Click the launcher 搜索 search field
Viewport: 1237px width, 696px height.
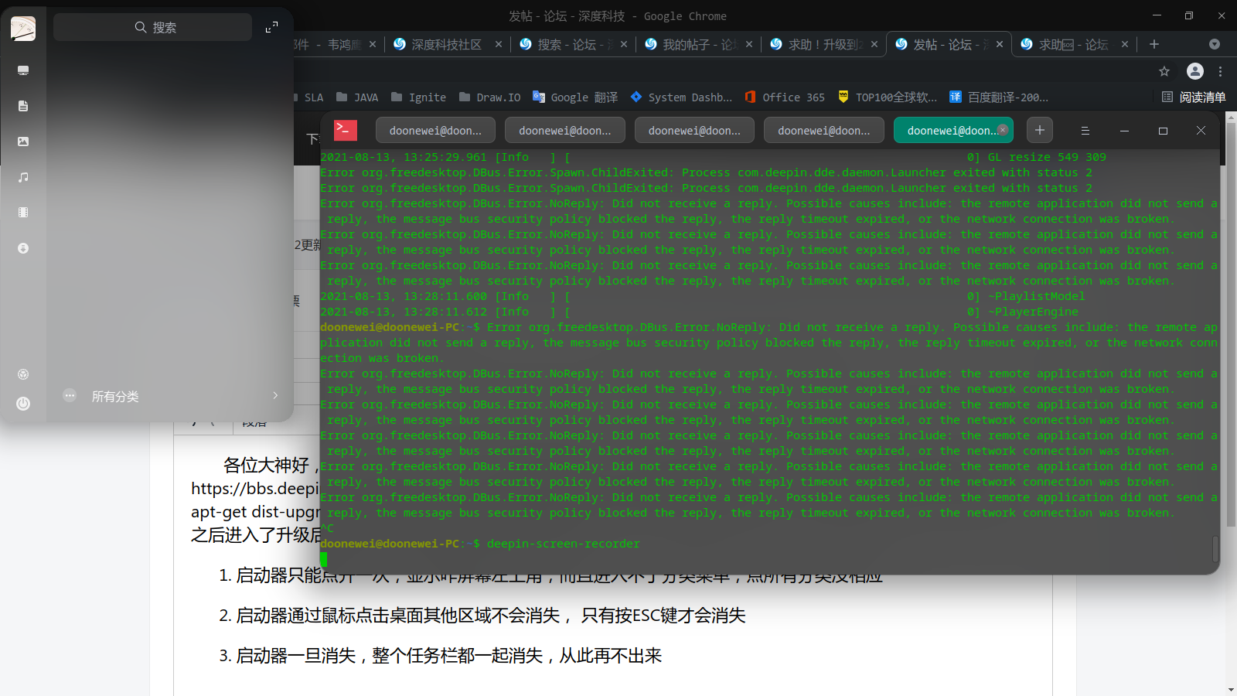click(153, 28)
